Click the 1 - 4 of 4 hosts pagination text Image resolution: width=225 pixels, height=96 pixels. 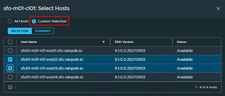pos(206,87)
